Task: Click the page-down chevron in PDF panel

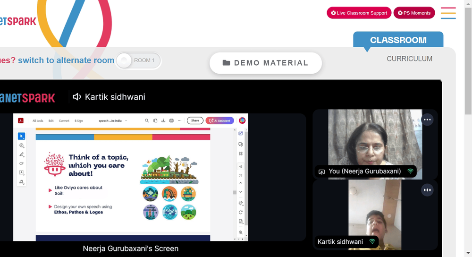Action: point(241,192)
